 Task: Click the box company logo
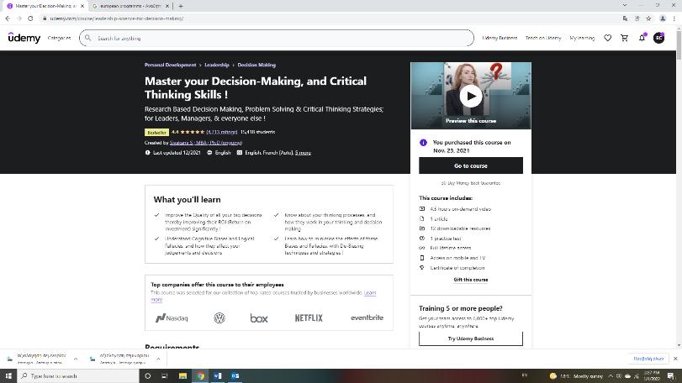pyautogui.click(x=259, y=318)
